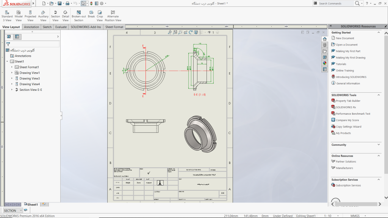Collapse the Getting Started section
Screen dimensions: 388x218
pyautogui.click(x=379, y=33)
